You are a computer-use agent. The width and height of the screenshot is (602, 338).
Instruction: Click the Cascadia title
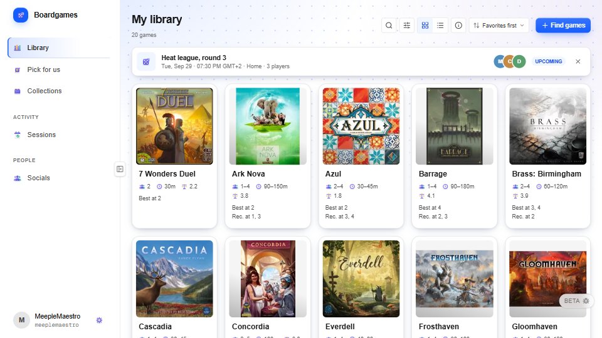pos(155,327)
